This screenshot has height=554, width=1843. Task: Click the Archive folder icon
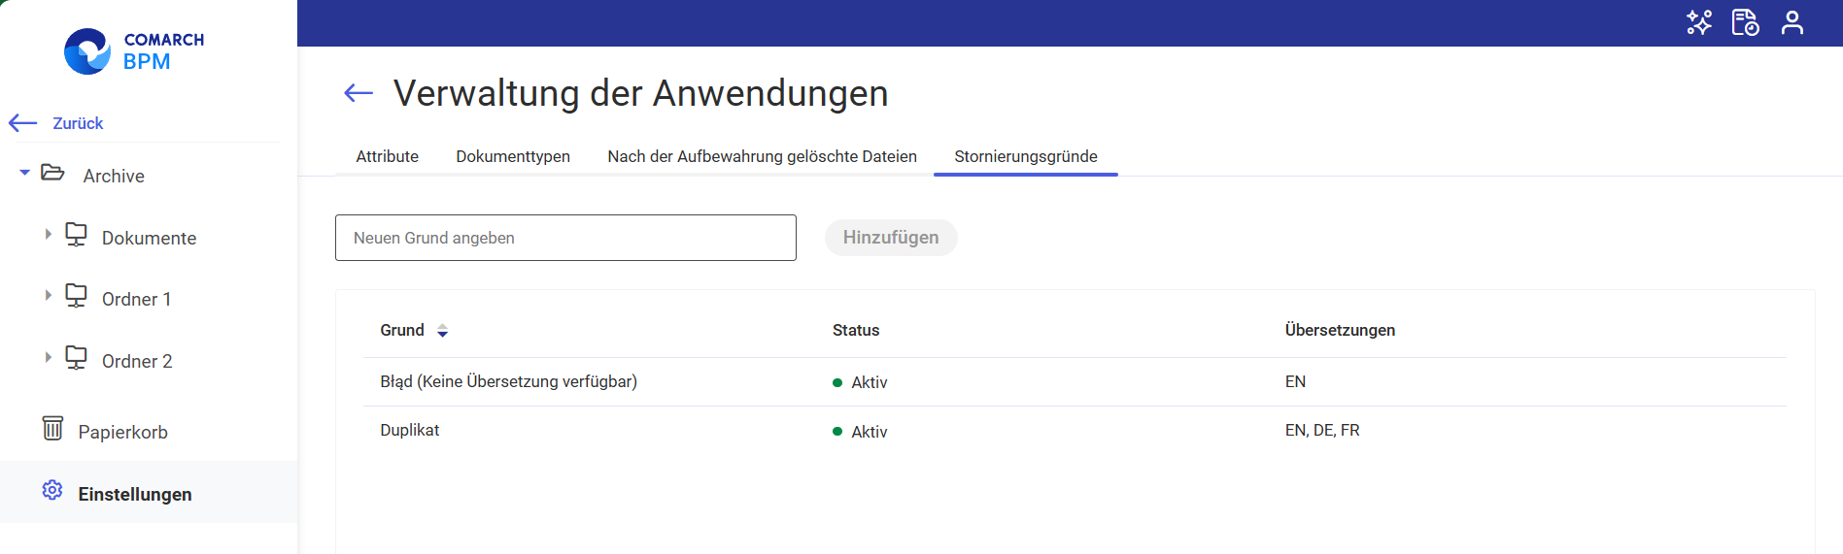point(52,173)
